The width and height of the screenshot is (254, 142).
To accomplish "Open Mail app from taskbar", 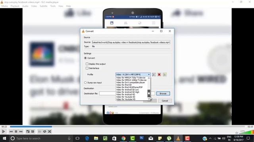I will [151, 138].
